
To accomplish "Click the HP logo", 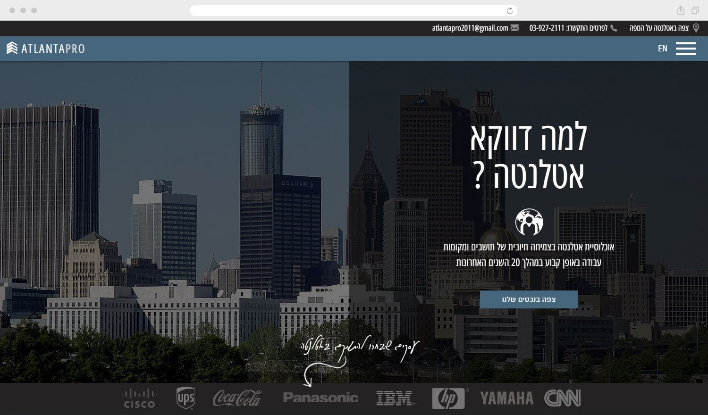I will [x=449, y=398].
